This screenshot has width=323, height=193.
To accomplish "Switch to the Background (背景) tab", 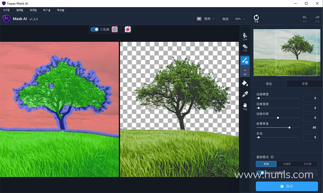I will pos(305,84).
